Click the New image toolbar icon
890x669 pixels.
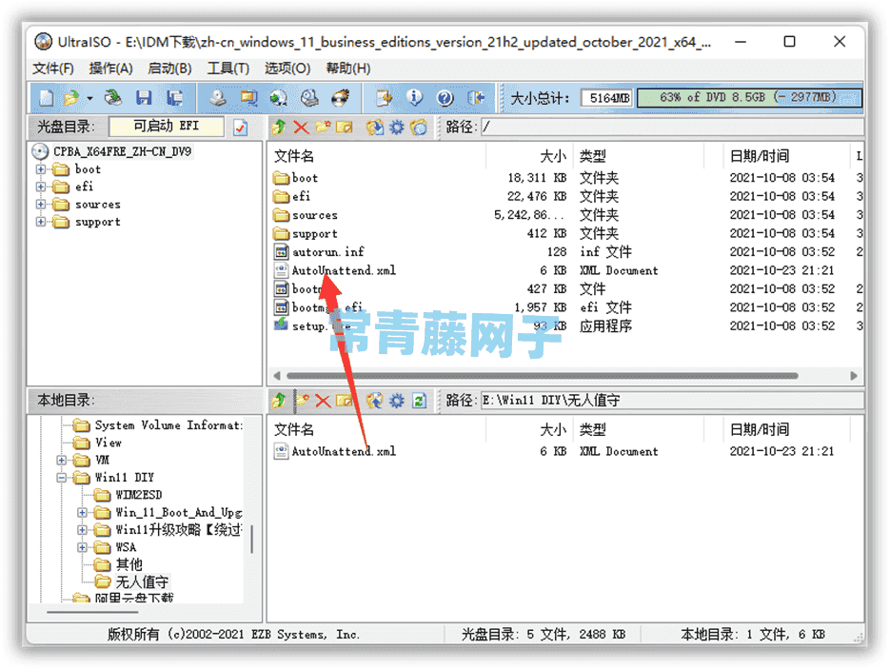(x=47, y=98)
